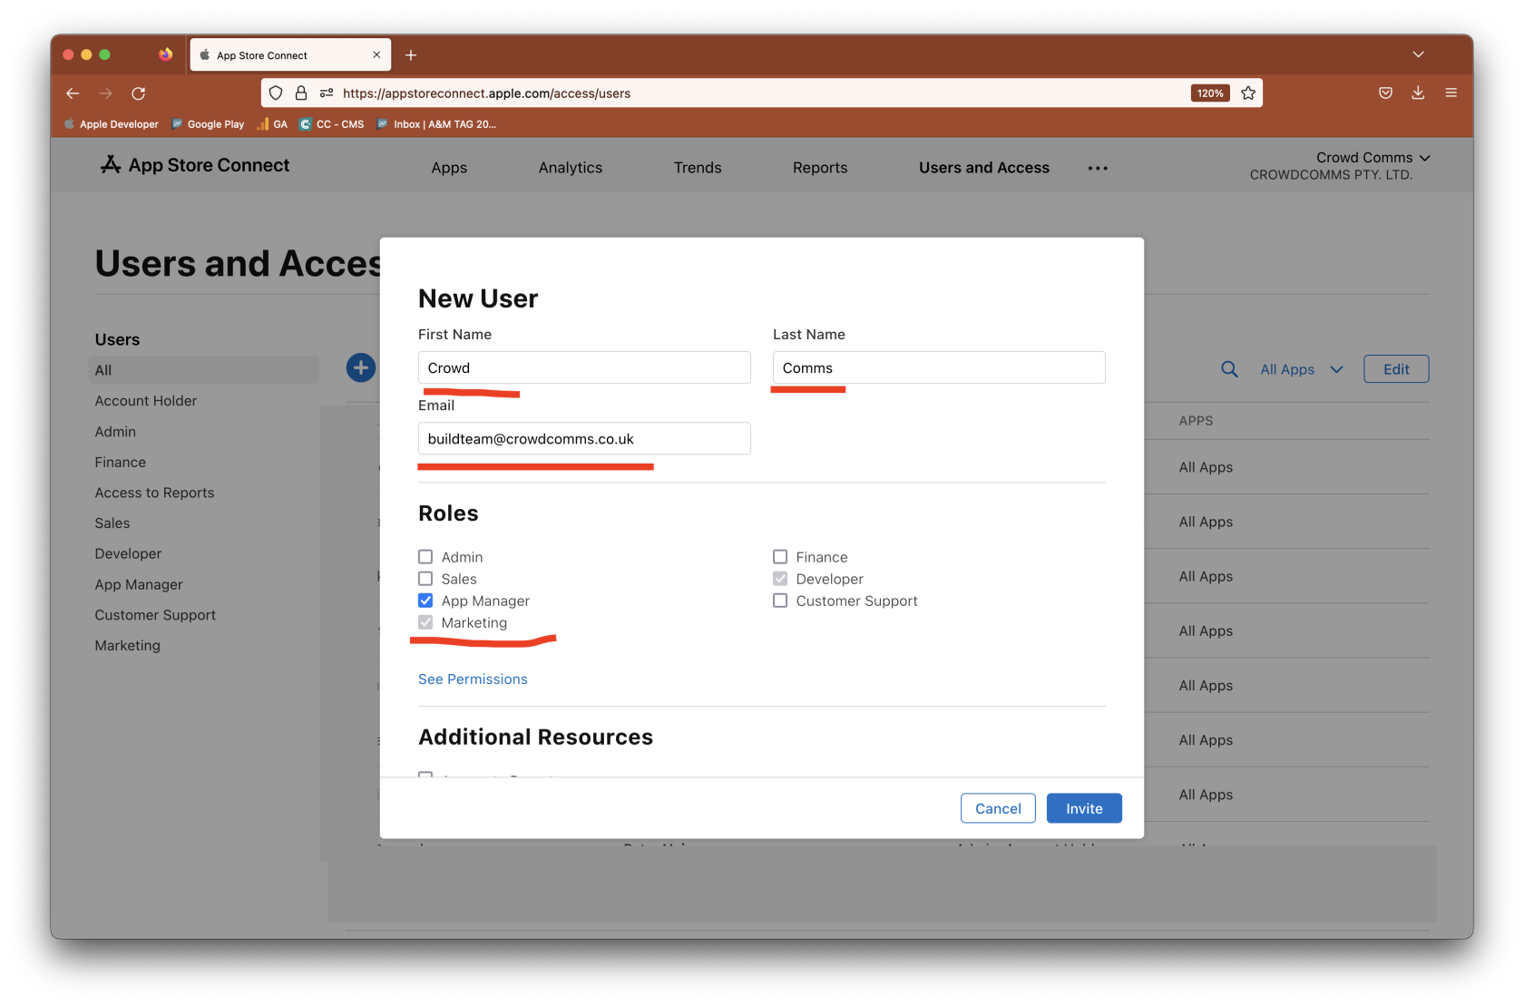Check the Finance role checkbox
Viewport: 1524px width, 1006px height.
click(x=780, y=557)
